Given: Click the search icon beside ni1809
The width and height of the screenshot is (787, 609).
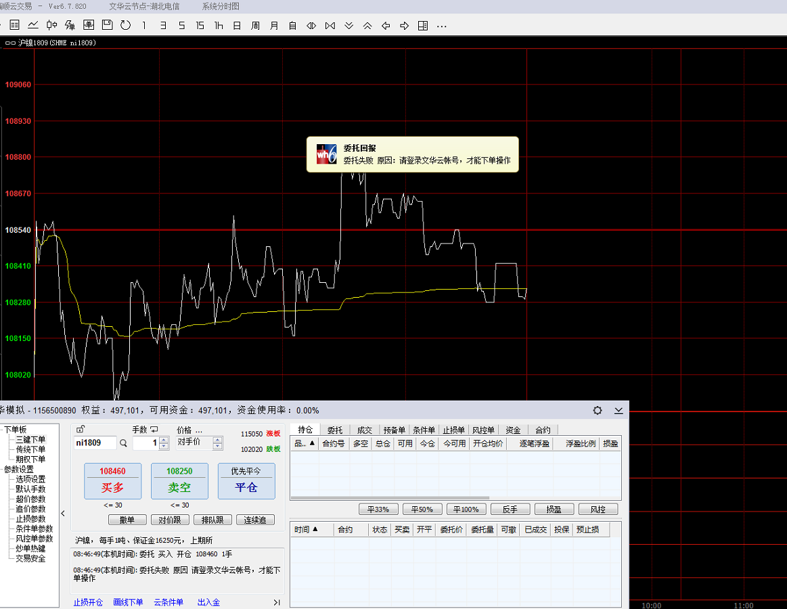Looking at the screenshot, I should point(123,443).
